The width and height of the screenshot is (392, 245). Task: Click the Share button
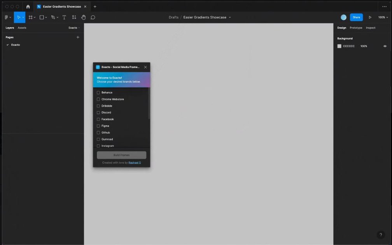[x=356, y=17]
